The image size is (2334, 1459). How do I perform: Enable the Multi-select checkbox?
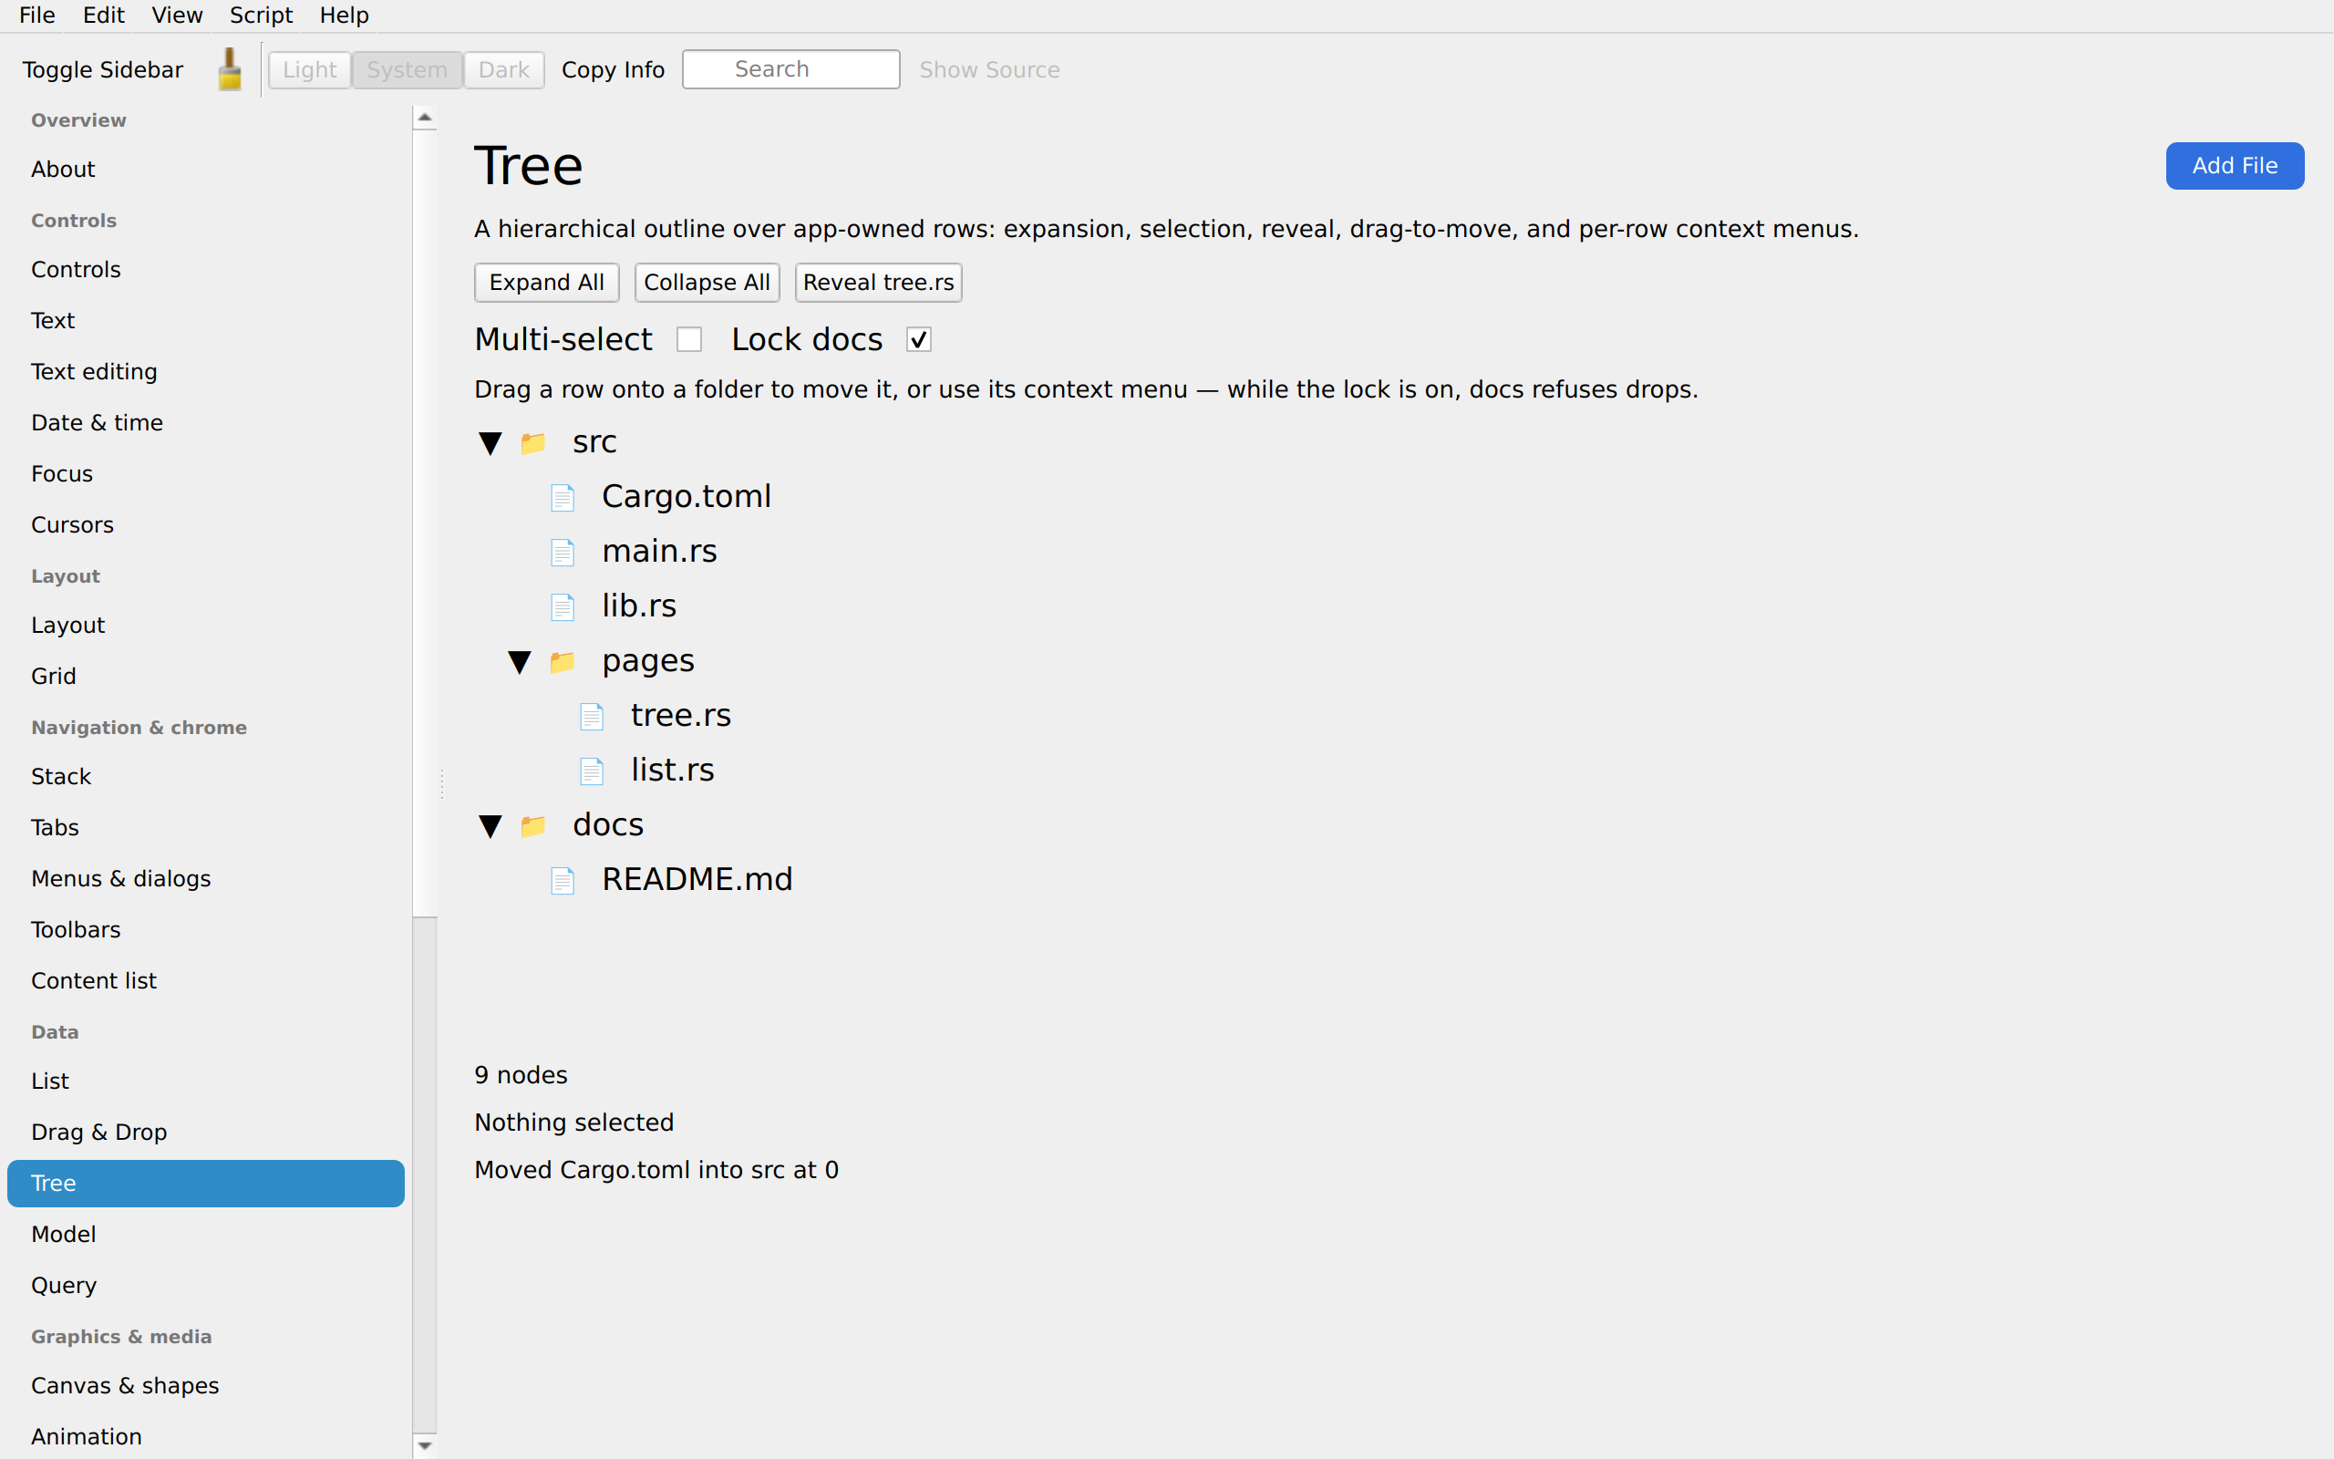(688, 339)
